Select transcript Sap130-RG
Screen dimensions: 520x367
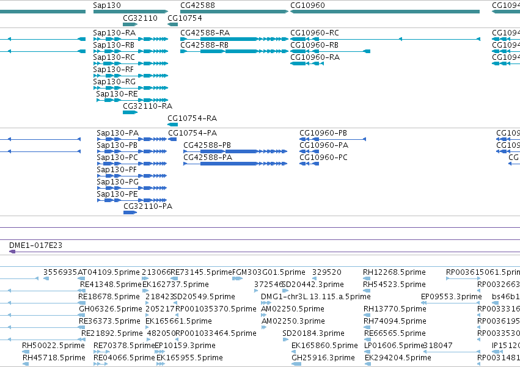131,88
